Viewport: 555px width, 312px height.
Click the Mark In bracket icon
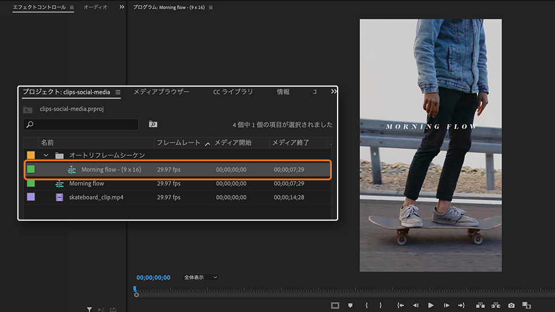click(367, 305)
